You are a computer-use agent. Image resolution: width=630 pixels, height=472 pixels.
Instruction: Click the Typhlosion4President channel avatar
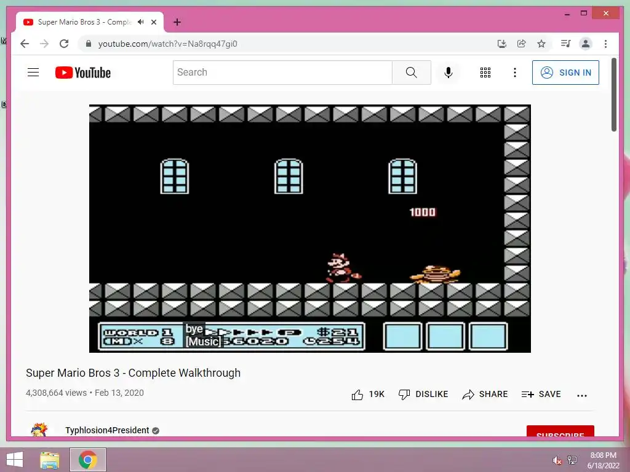[x=39, y=430]
